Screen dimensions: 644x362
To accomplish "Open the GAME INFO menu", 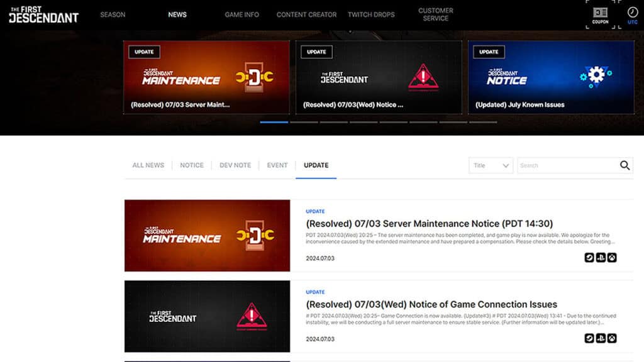I will pyautogui.click(x=241, y=14).
